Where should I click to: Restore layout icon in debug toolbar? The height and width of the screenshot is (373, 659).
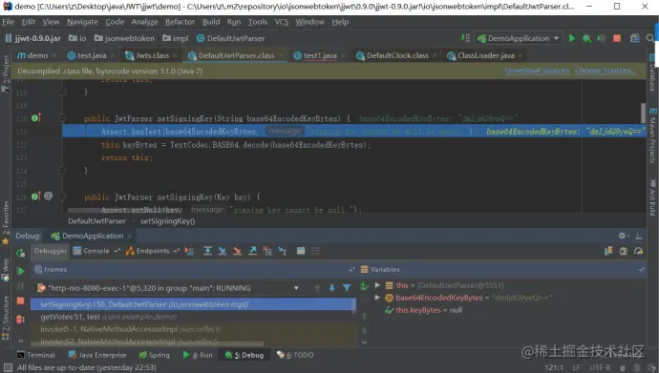[608, 251]
